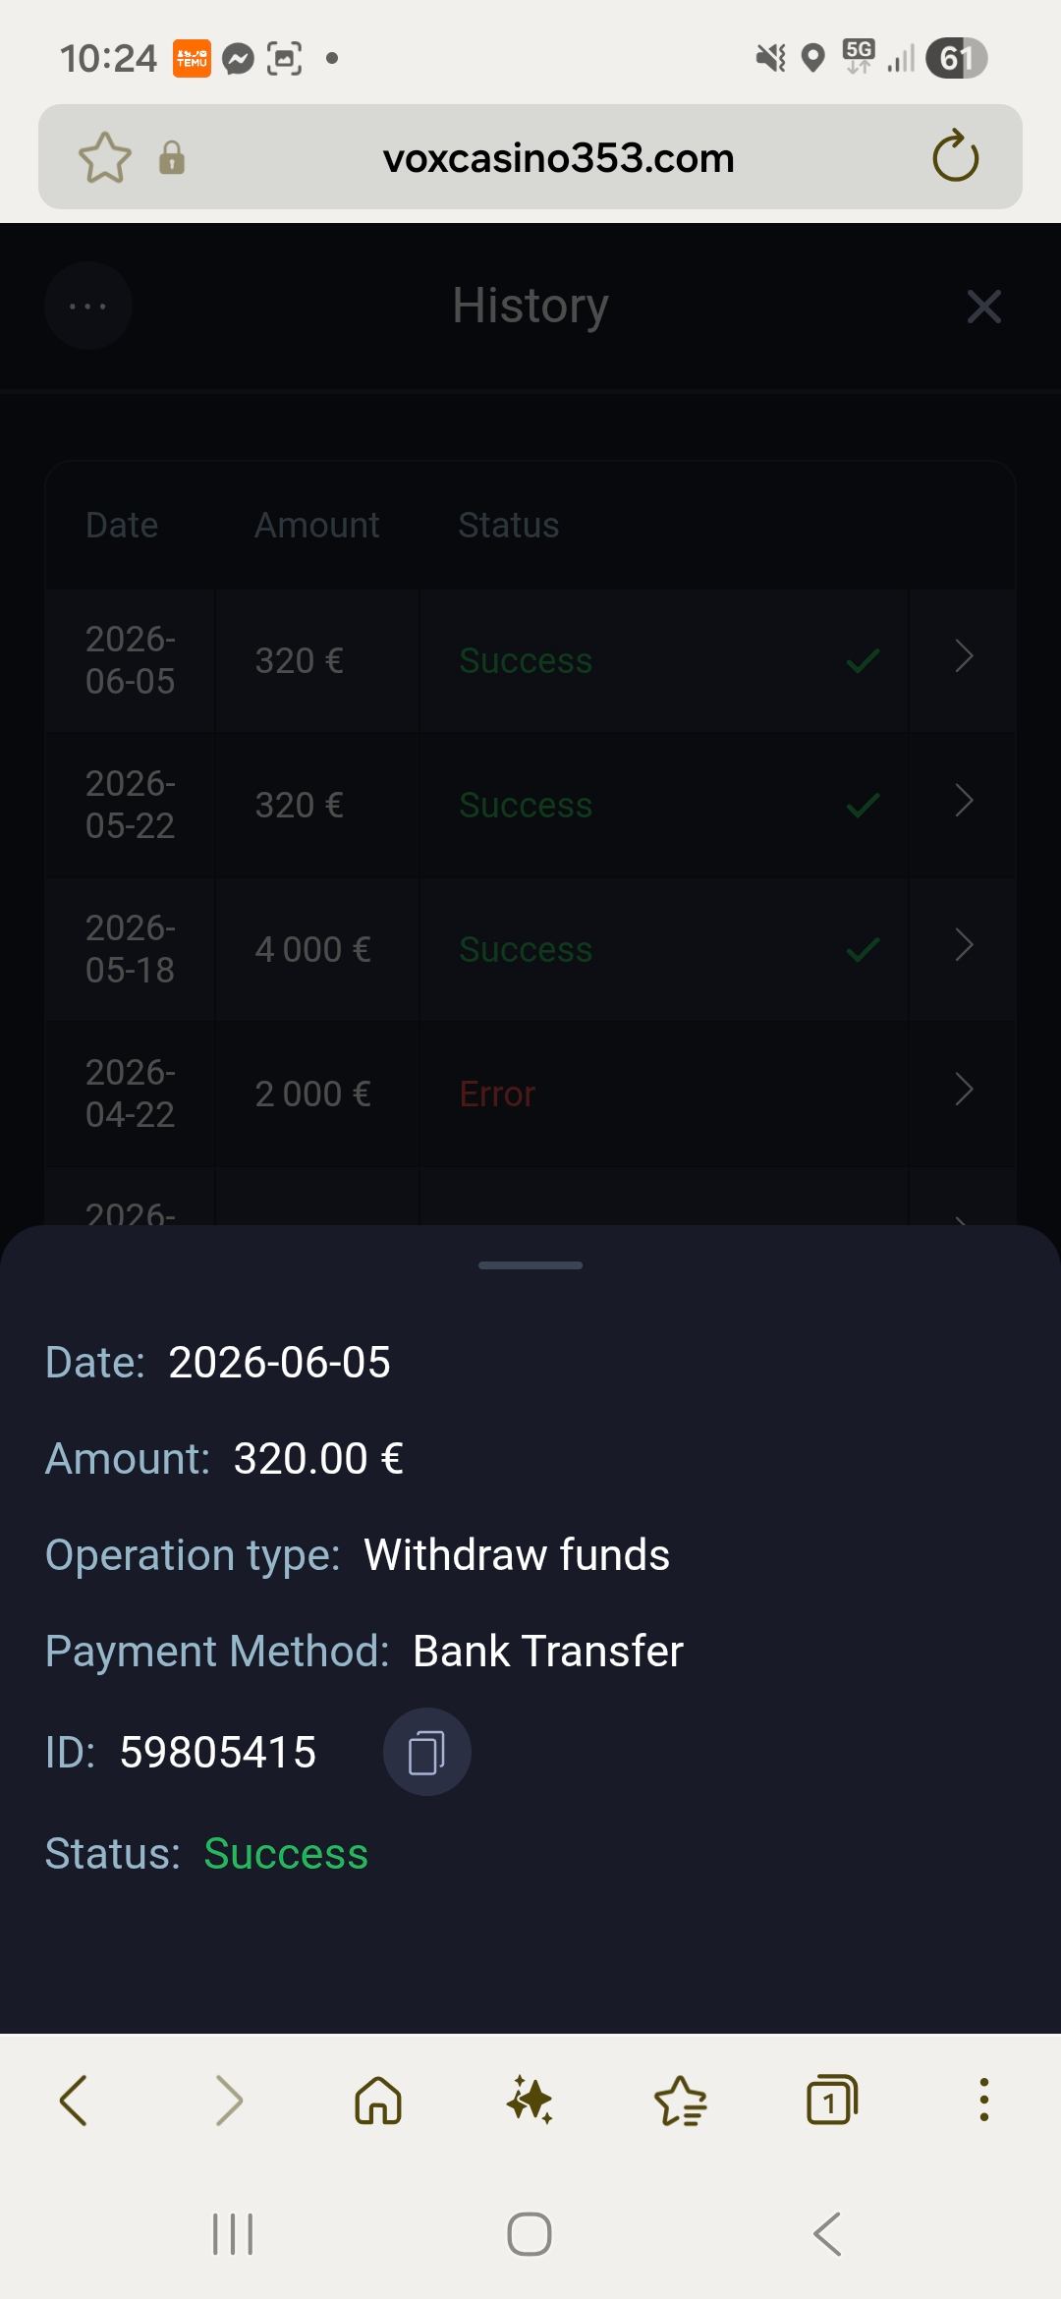Screen dimensions: 1061x2299
Task: Tap the voxcasino353.com address field
Action: pyautogui.click(x=558, y=158)
